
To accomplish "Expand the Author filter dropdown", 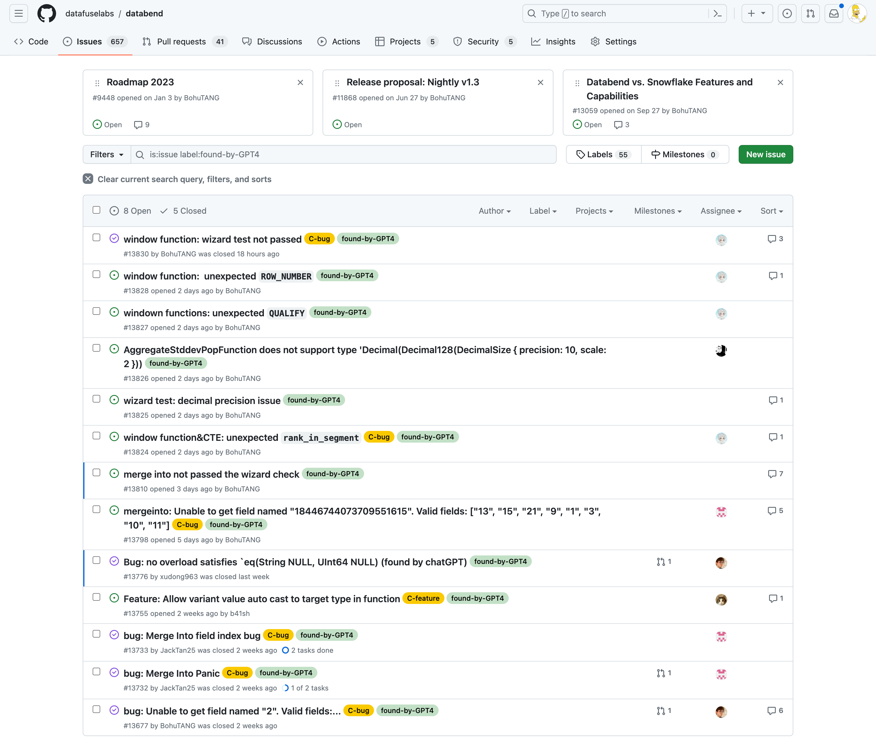I will [494, 211].
